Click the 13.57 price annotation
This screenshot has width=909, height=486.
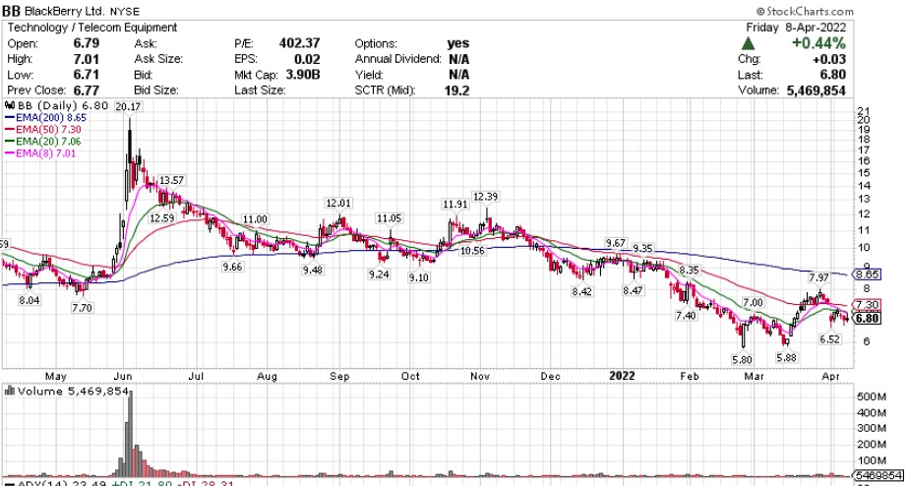[171, 180]
